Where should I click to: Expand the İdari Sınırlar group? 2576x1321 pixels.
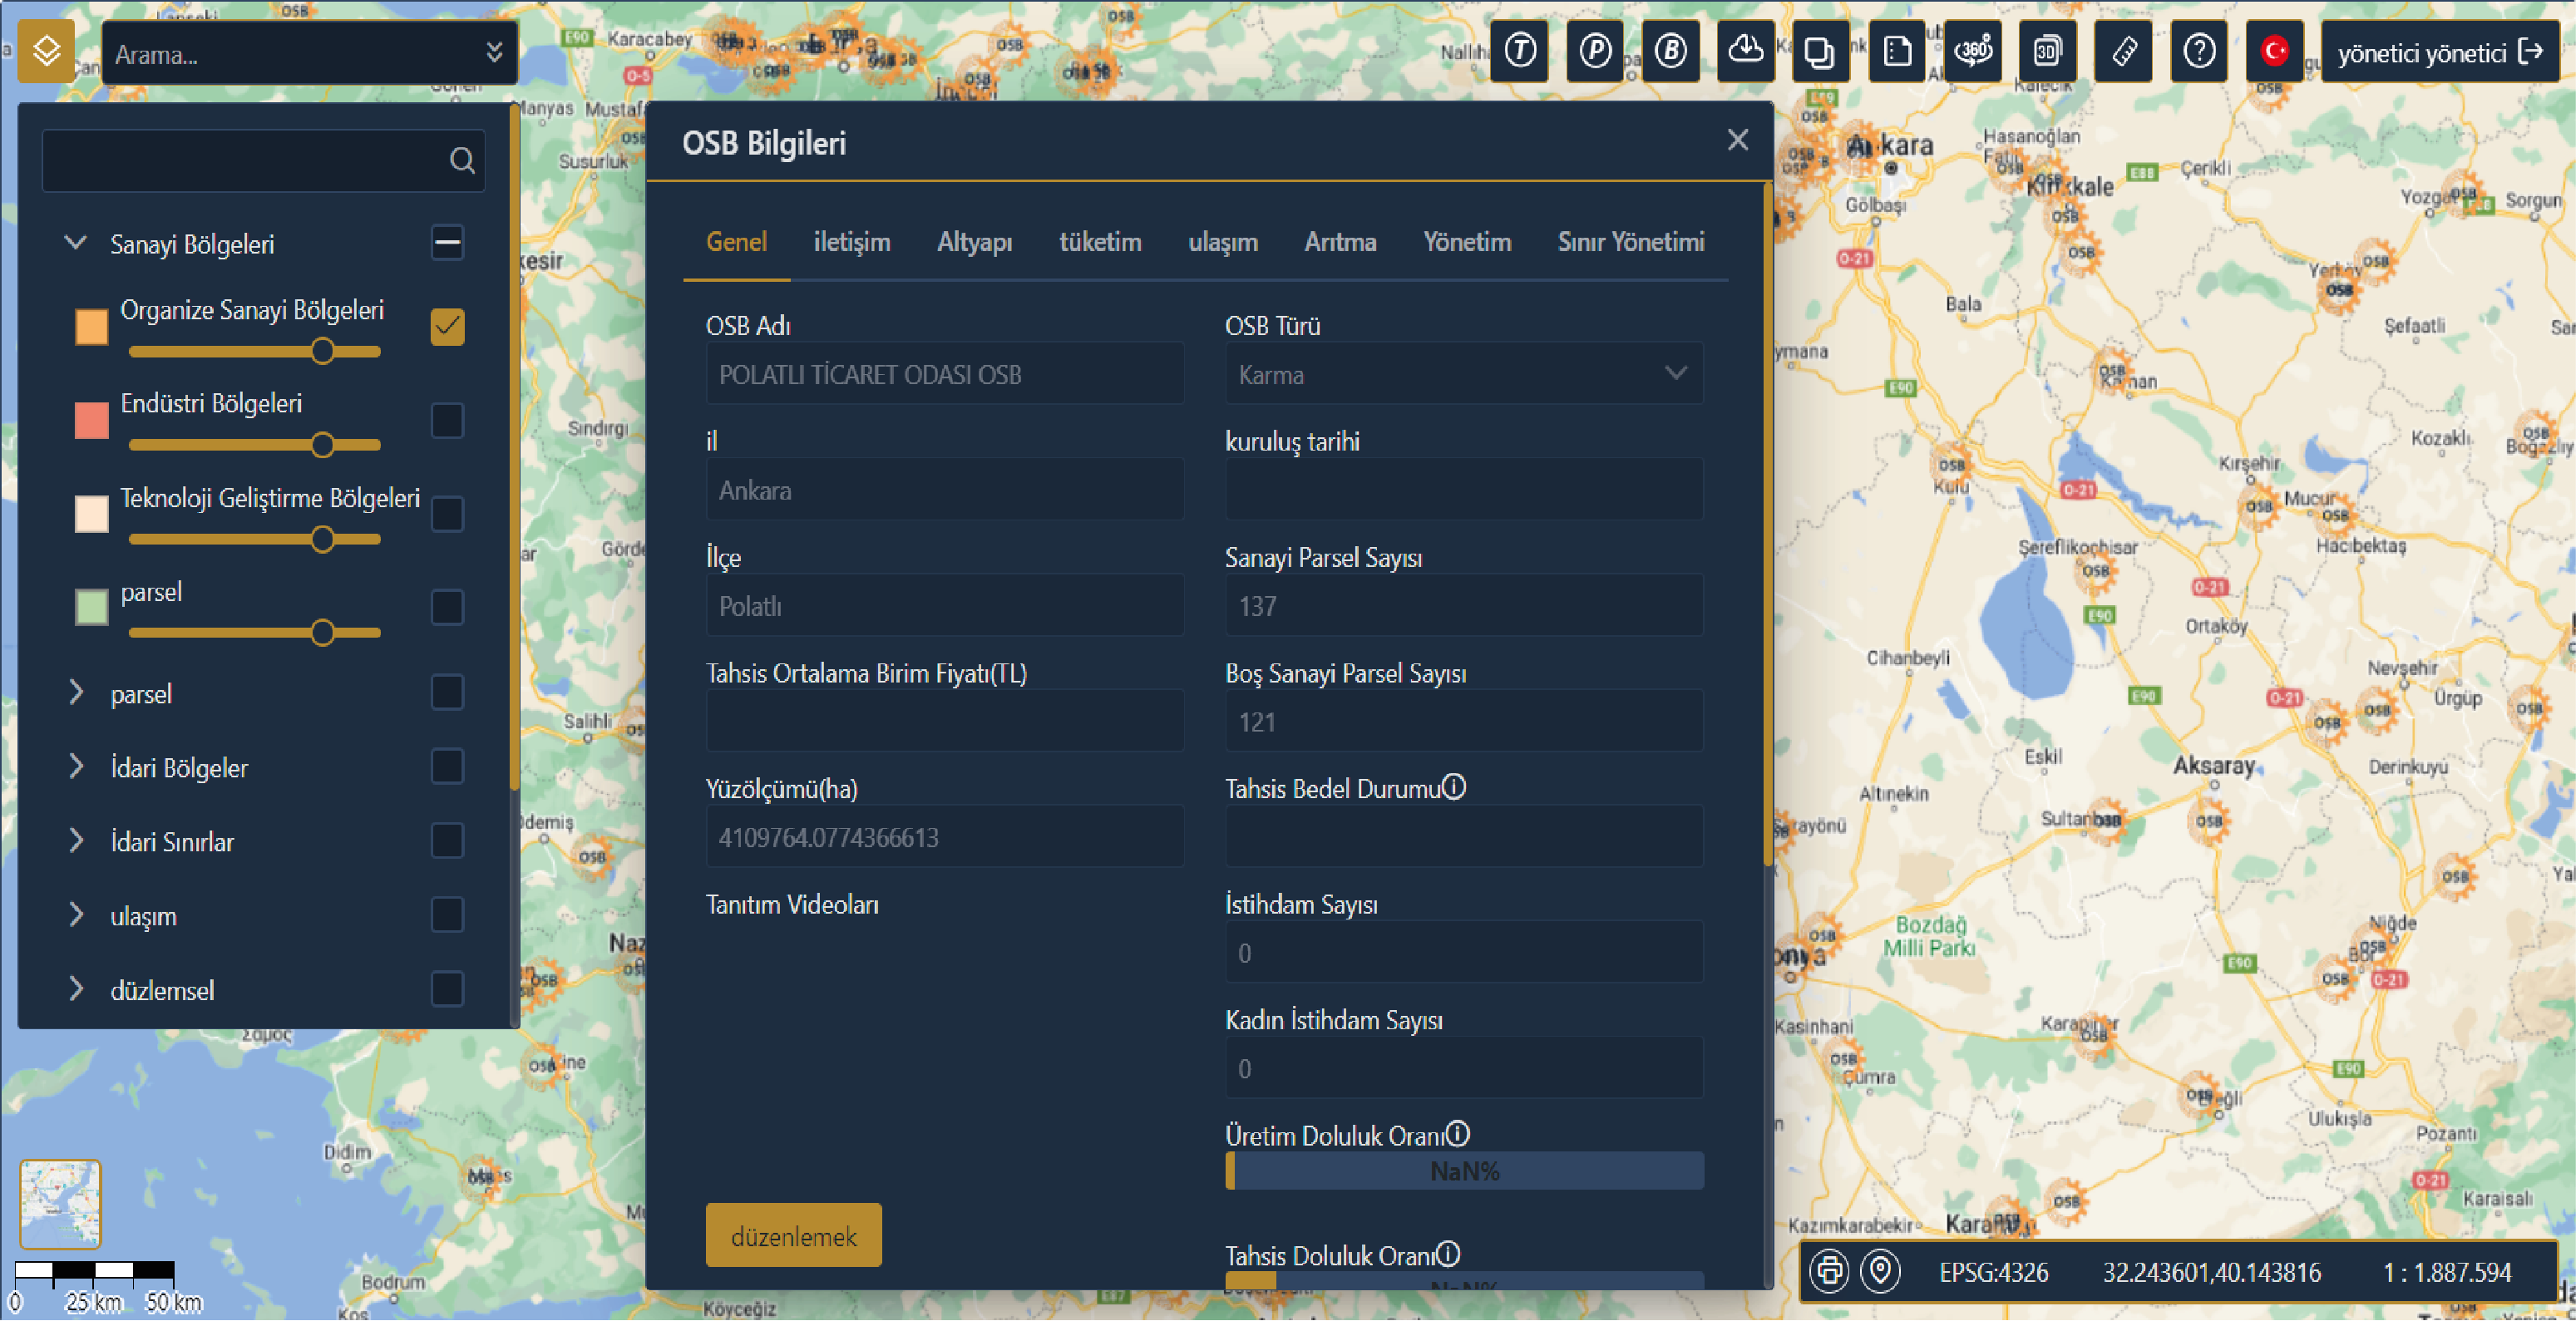(x=76, y=841)
